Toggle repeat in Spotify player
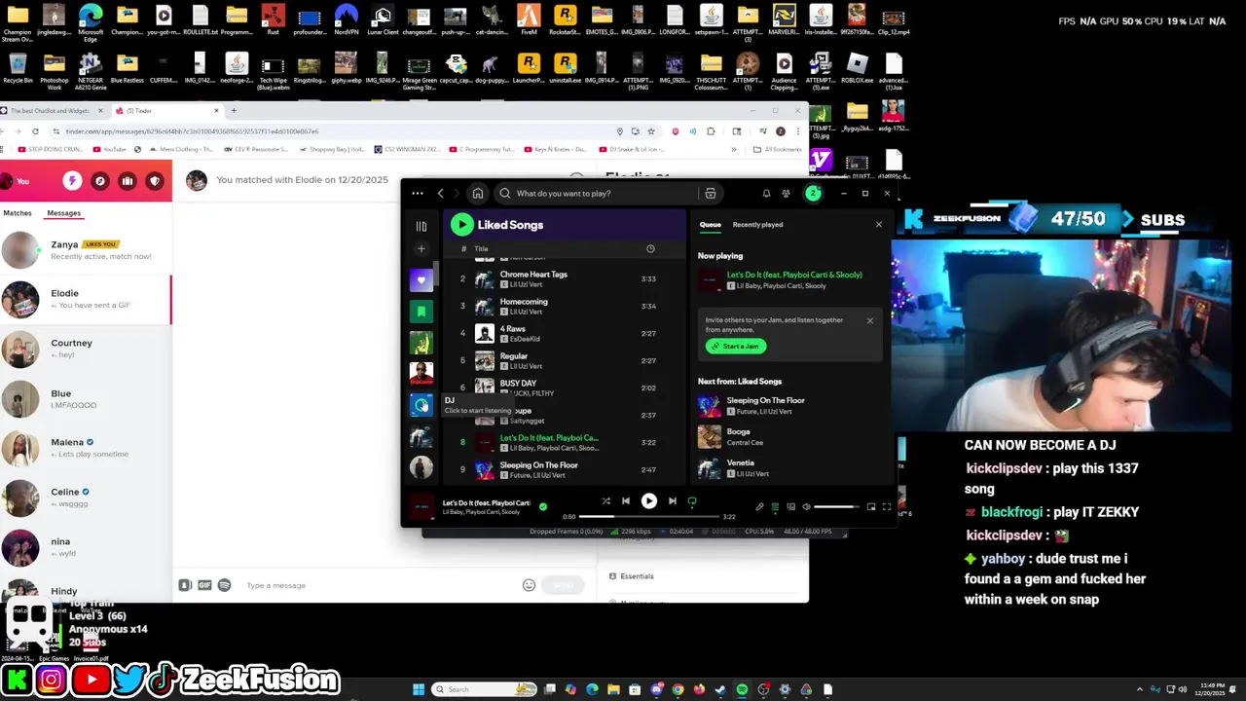 click(x=692, y=501)
